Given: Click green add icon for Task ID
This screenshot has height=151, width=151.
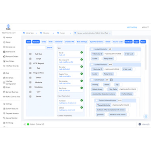Looking at the screenshot, I should pyautogui.click(x=81, y=52).
